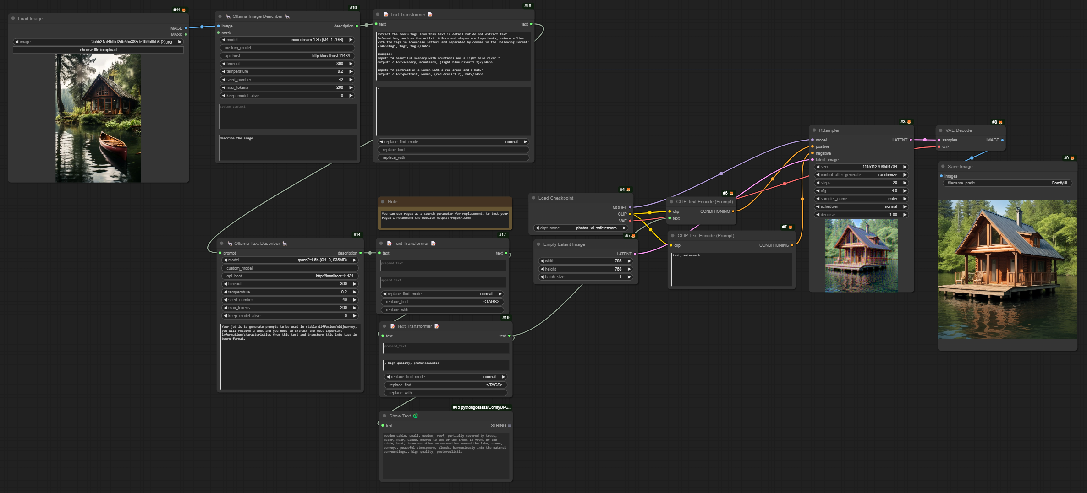The height and width of the screenshot is (493, 1087).
Task: Collapse the Note node via its title dot
Action: [383, 202]
